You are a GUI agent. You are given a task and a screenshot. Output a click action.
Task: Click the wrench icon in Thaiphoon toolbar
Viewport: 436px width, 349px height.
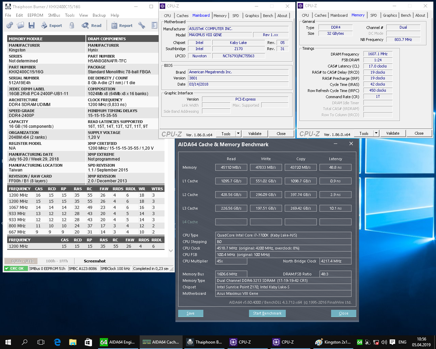pos(142,26)
